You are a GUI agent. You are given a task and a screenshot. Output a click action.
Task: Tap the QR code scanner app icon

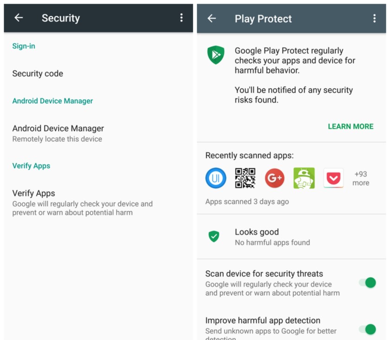coord(245,178)
